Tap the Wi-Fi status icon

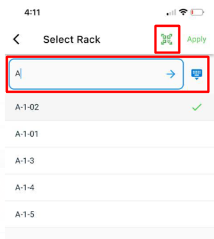(x=183, y=12)
